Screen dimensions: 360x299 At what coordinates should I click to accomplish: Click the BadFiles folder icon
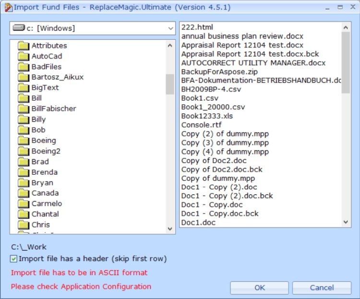pyautogui.click(x=24, y=67)
